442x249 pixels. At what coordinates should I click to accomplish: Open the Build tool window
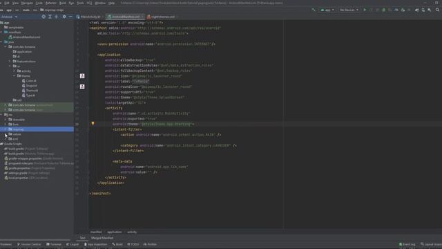tap(117, 244)
